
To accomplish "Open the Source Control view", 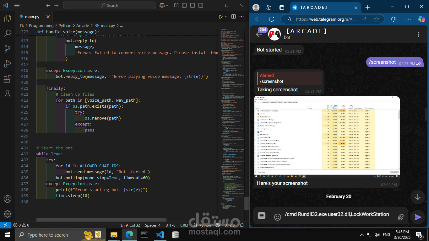I will point(8,49).
